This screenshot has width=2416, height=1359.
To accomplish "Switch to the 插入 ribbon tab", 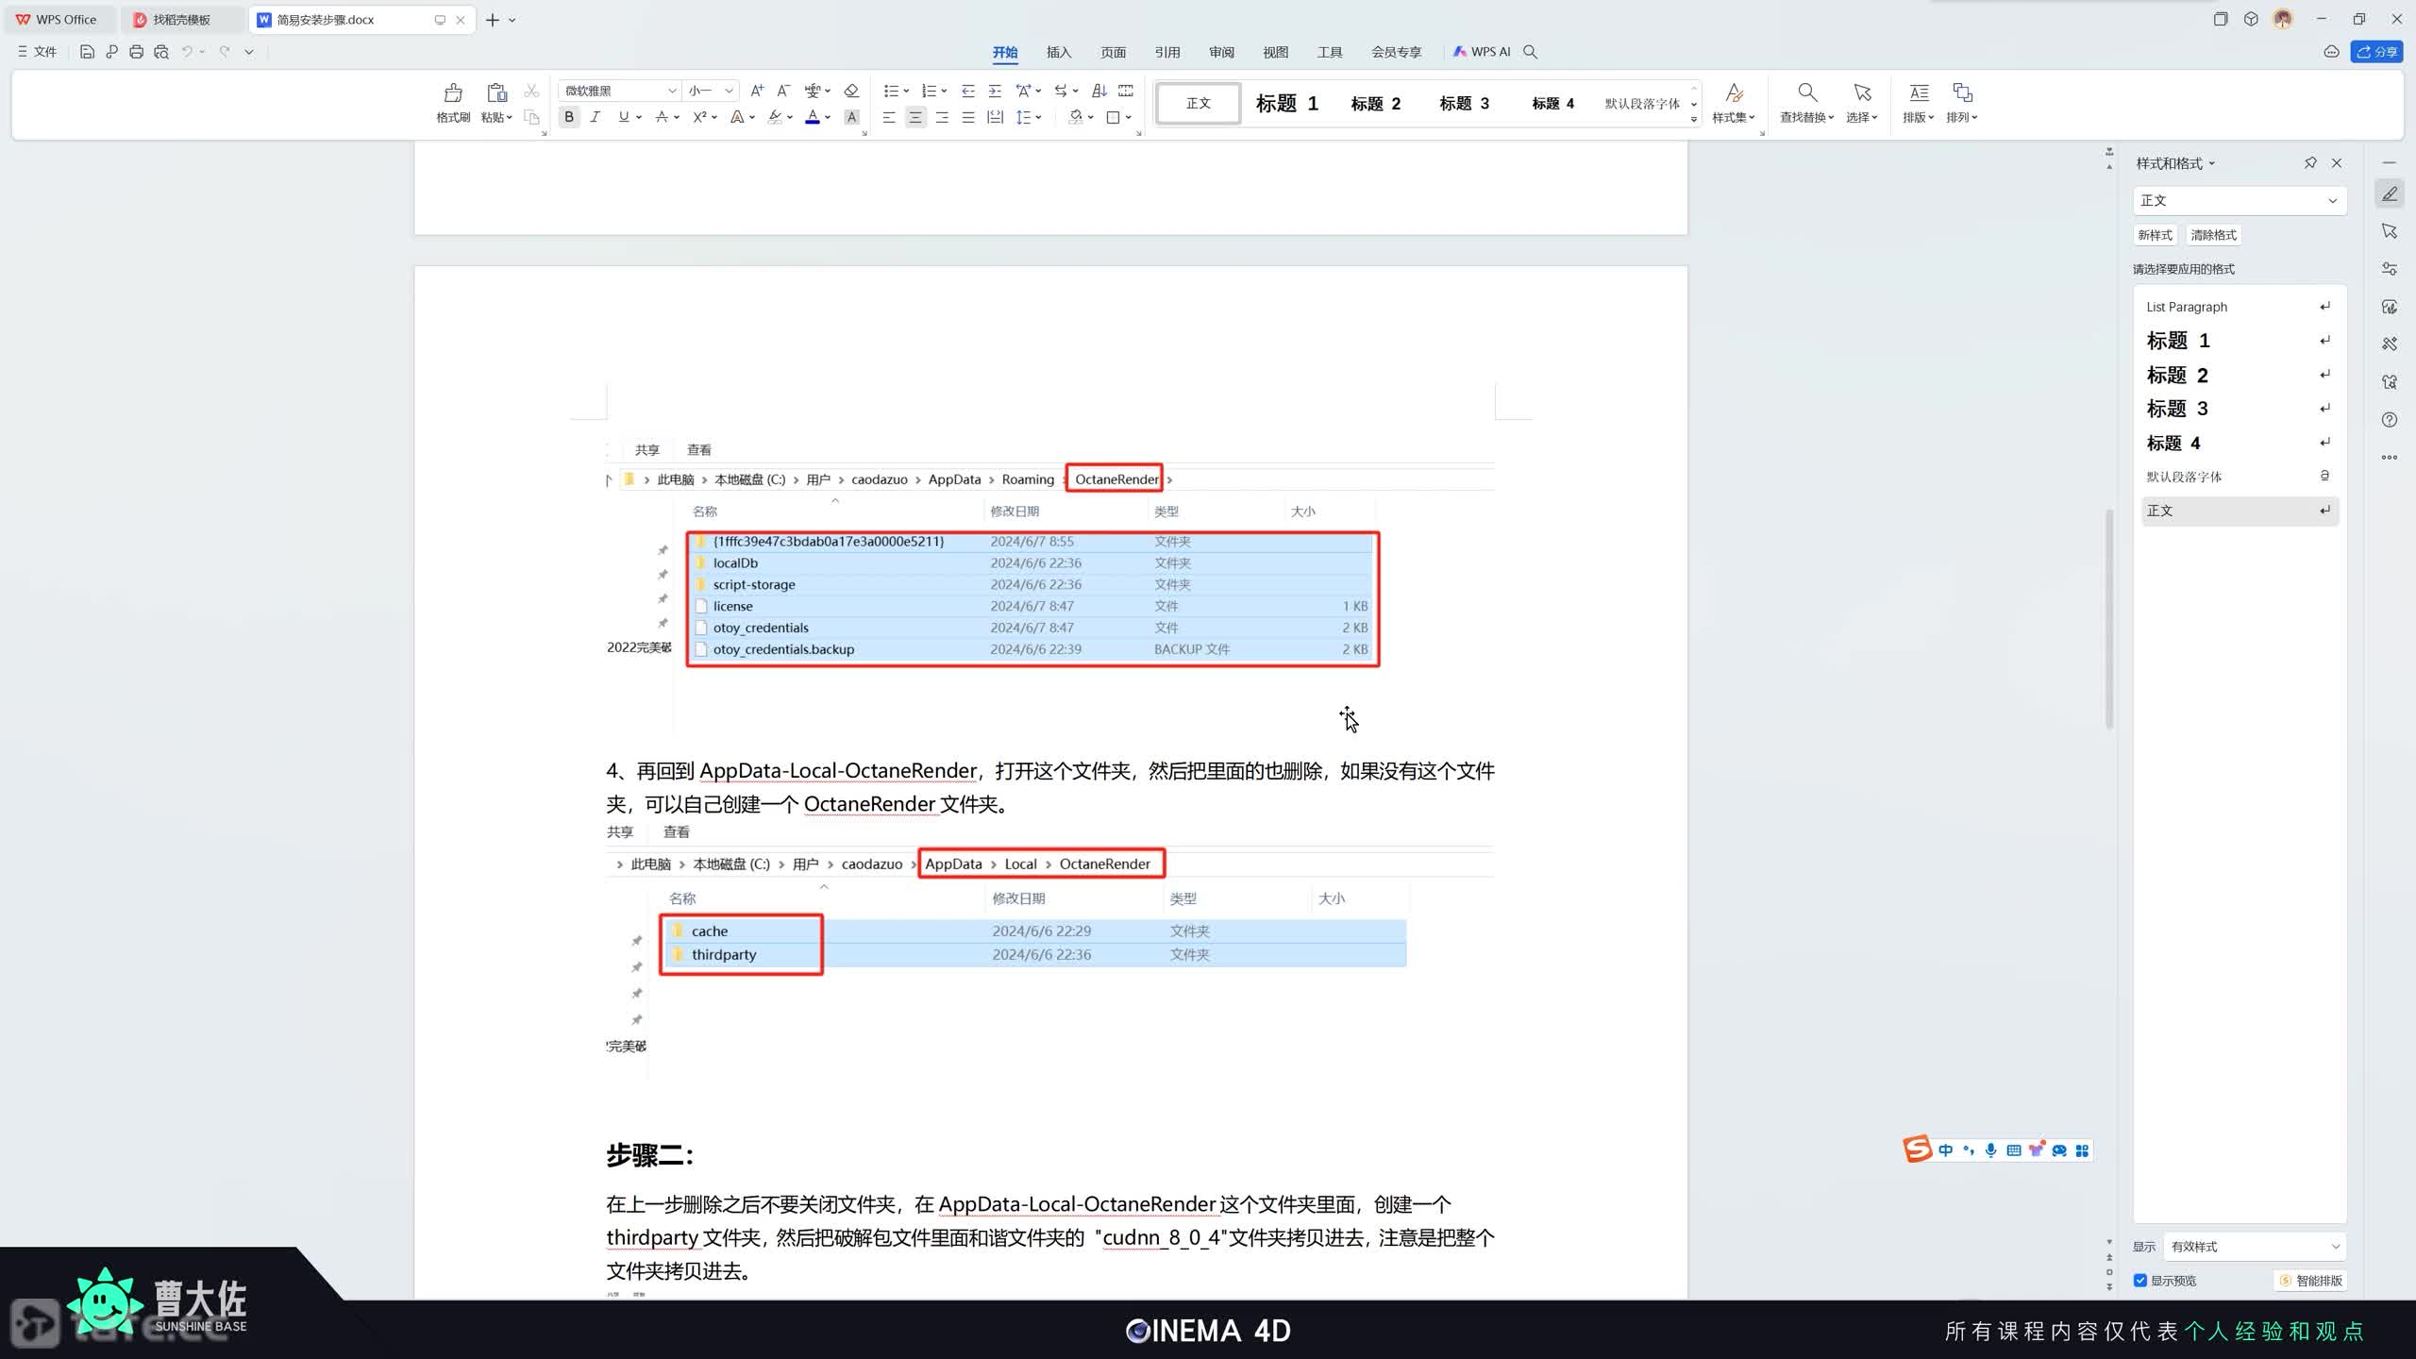I will (x=1059, y=52).
